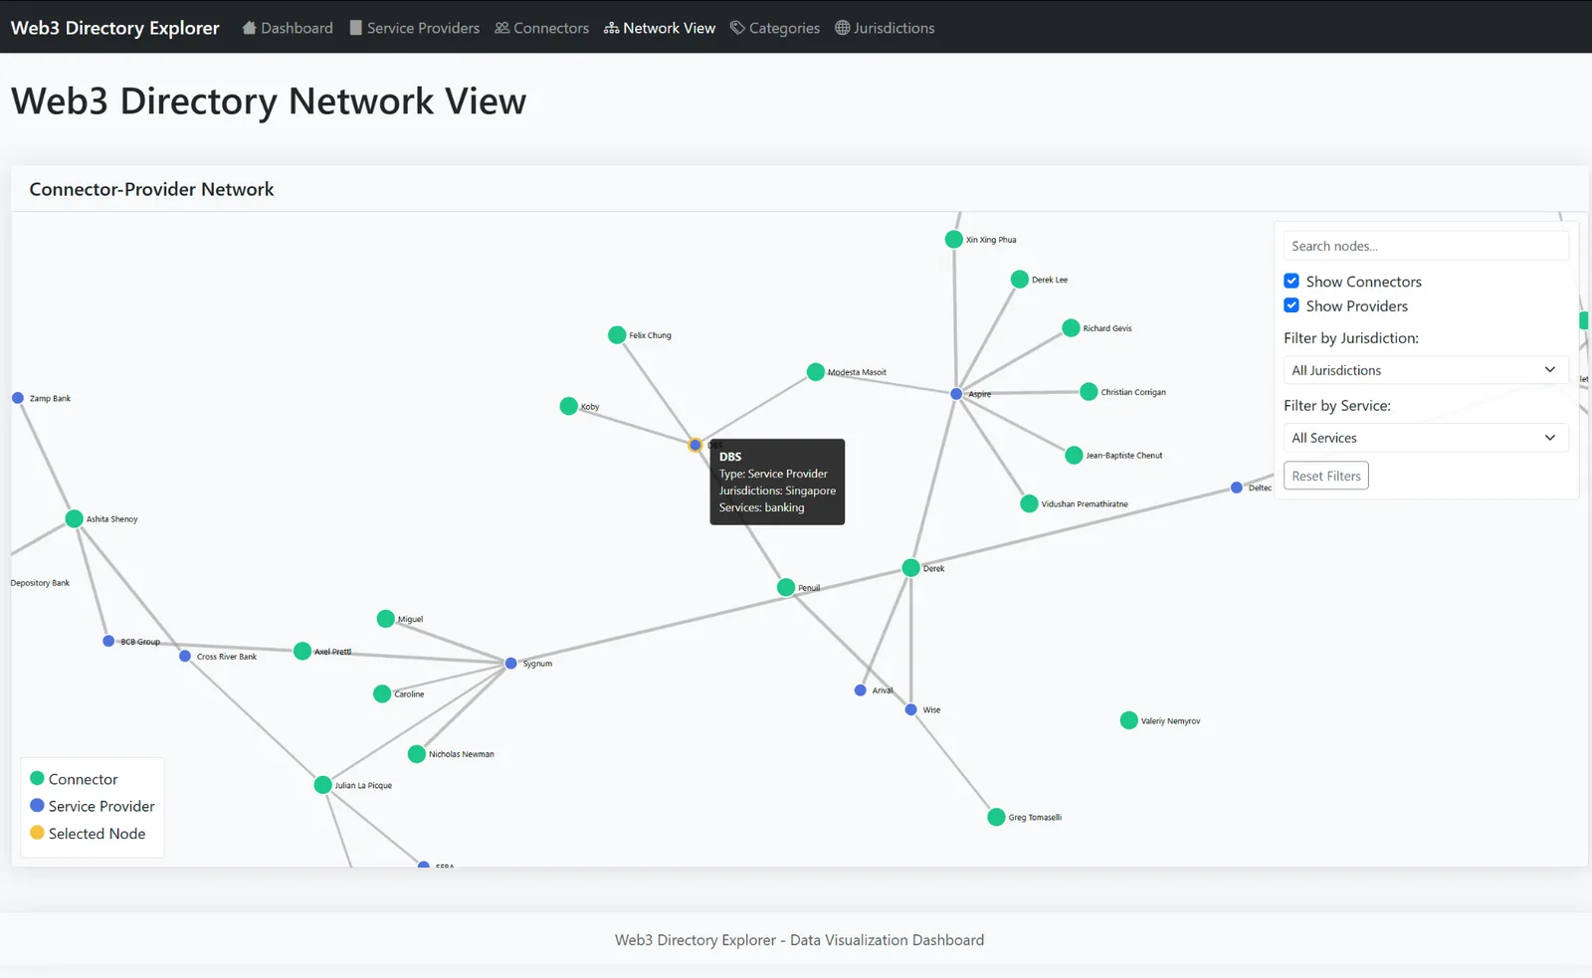Switch to the Connectors nav item
This screenshot has height=978, width=1592.
542,28
